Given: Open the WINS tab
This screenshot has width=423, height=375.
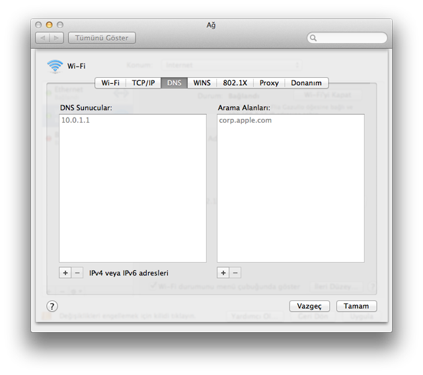Looking at the screenshot, I should [x=202, y=83].
